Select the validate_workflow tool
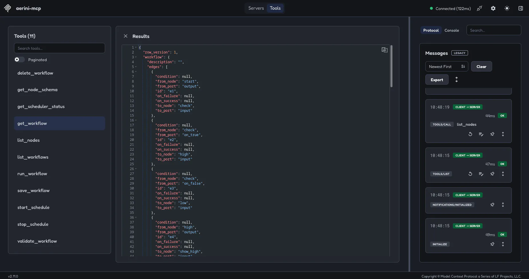The width and height of the screenshot is (529, 279). tap(60, 241)
